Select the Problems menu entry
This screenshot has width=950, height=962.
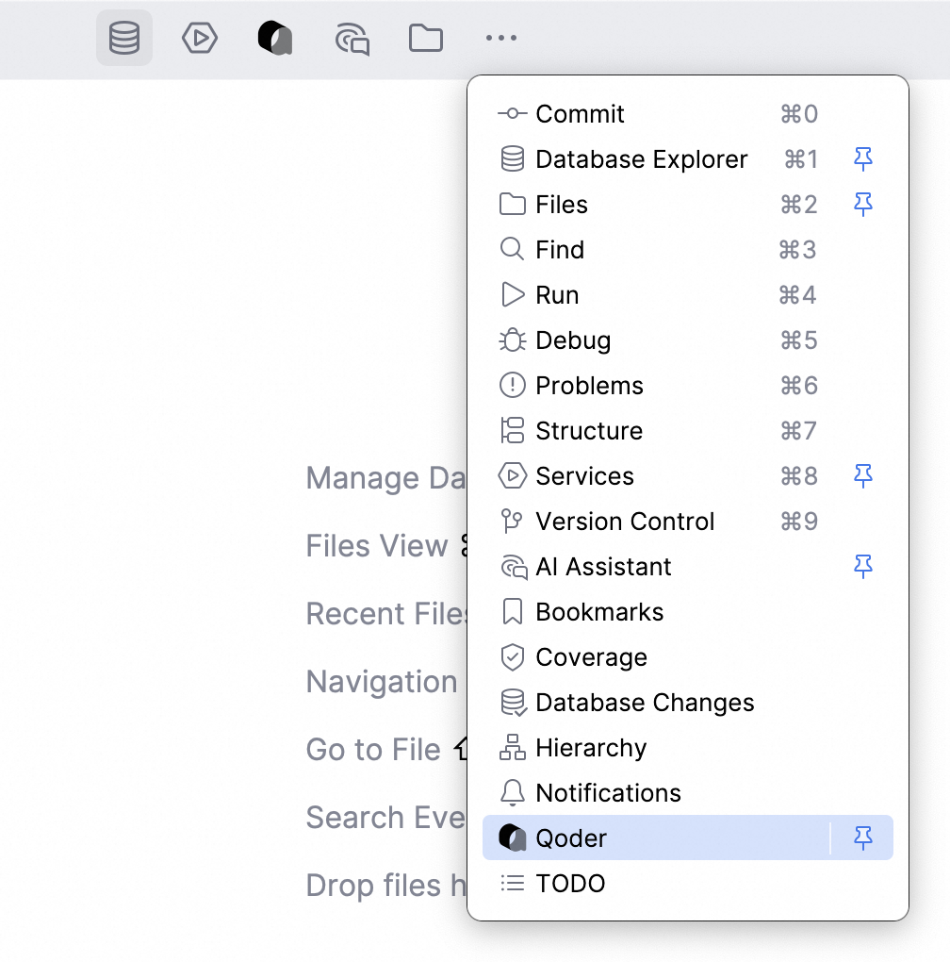click(589, 386)
